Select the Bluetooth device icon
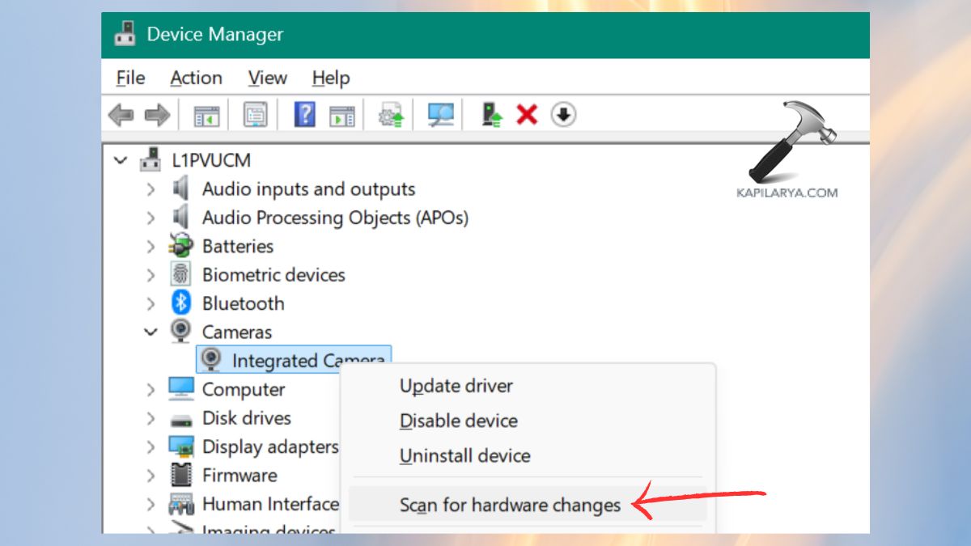The image size is (971, 546). 181,303
